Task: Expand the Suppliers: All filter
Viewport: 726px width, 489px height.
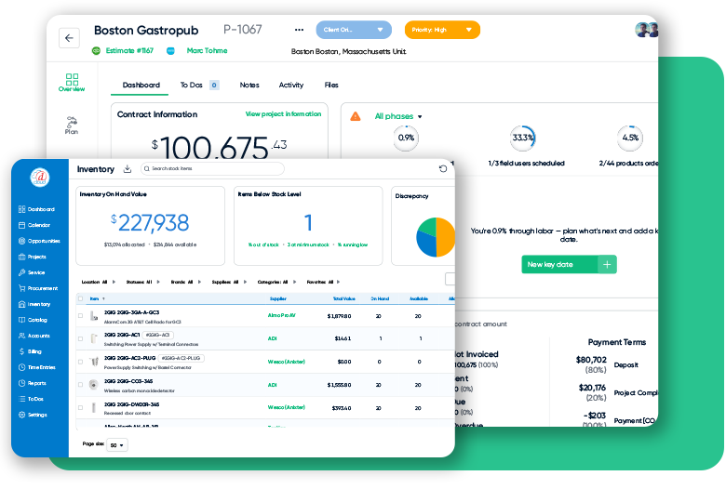Action: click(229, 282)
